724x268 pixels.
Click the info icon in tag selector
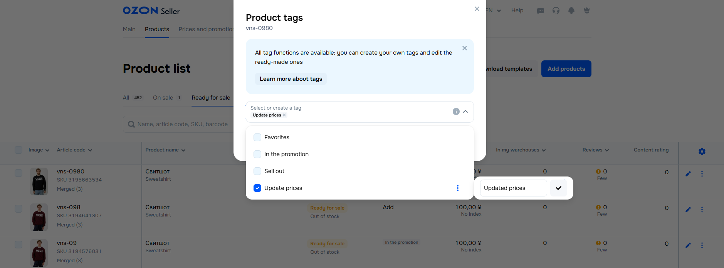pyautogui.click(x=456, y=112)
